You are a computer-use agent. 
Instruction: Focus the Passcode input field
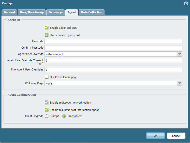point(113,41)
